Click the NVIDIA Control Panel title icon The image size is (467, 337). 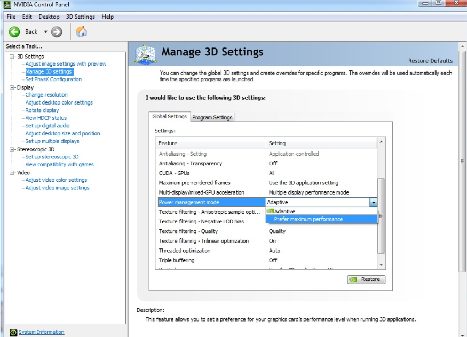(x=7, y=4)
